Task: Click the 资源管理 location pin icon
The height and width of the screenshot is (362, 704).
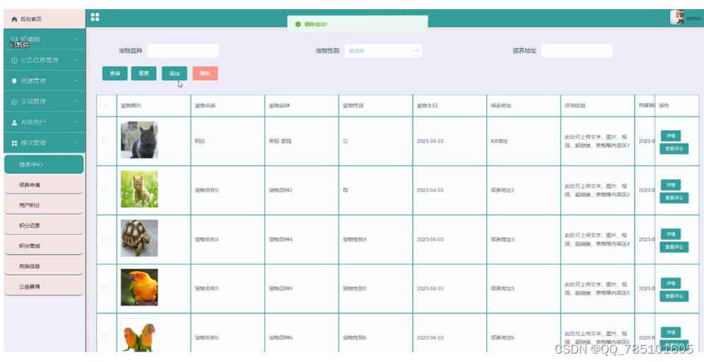Action: [x=14, y=81]
